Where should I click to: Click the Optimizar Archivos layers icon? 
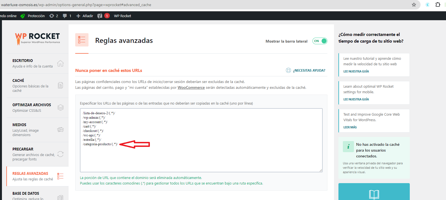[61, 107]
